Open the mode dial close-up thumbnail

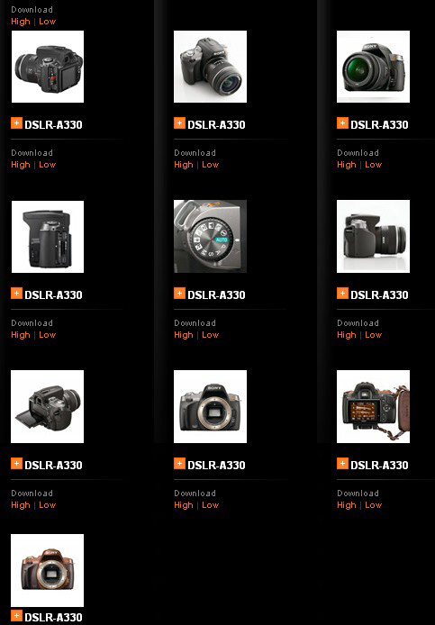(x=210, y=236)
